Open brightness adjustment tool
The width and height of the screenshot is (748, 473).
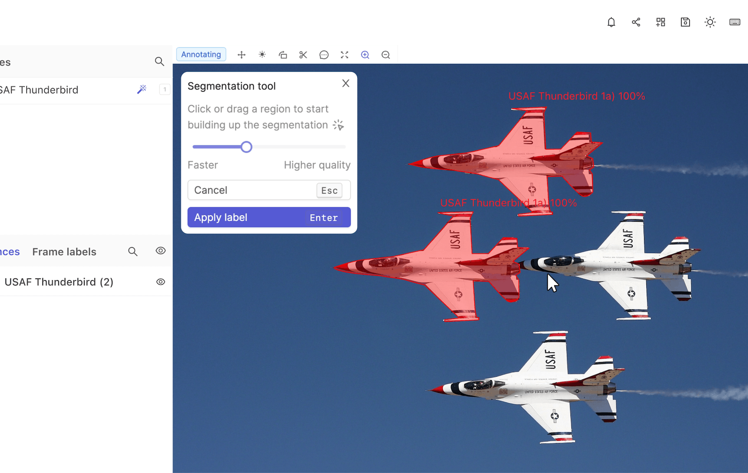point(262,55)
